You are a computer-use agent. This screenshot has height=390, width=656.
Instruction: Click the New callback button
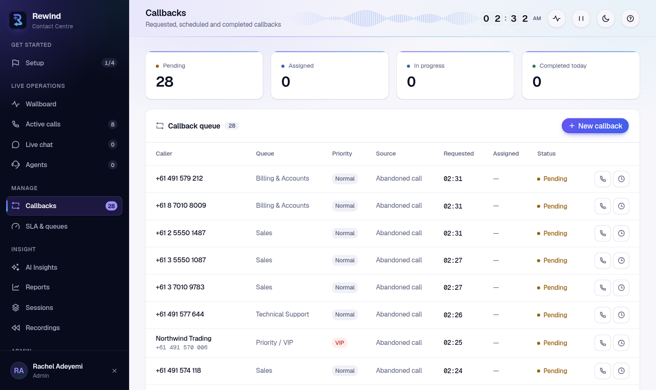(x=595, y=126)
